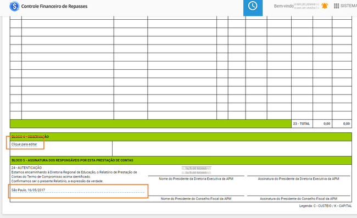Edit the 'Clique para editar' observation field

pyautogui.click(x=24, y=144)
